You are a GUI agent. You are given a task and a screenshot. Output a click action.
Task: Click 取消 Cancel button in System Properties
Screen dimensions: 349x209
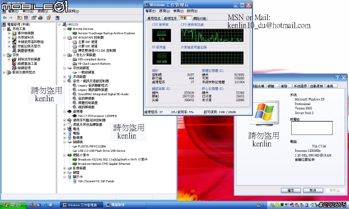click(x=313, y=190)
